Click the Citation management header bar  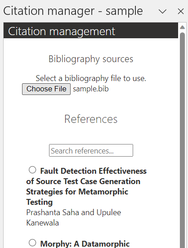91,30
